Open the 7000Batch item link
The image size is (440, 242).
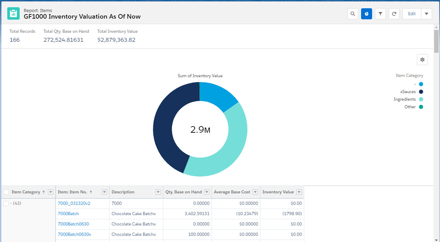68,214
